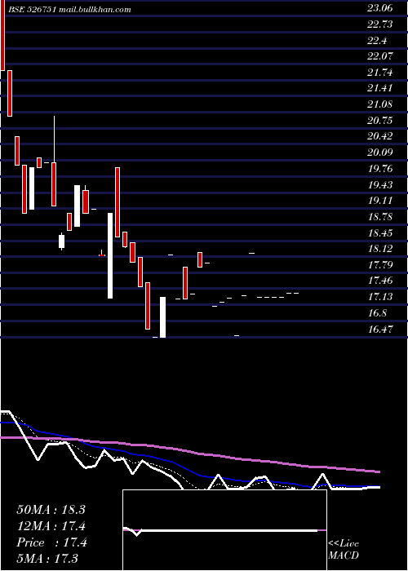408x571 pixels.
Task: Click the 12MA : 17.4 readout
Action: [51, 526]
